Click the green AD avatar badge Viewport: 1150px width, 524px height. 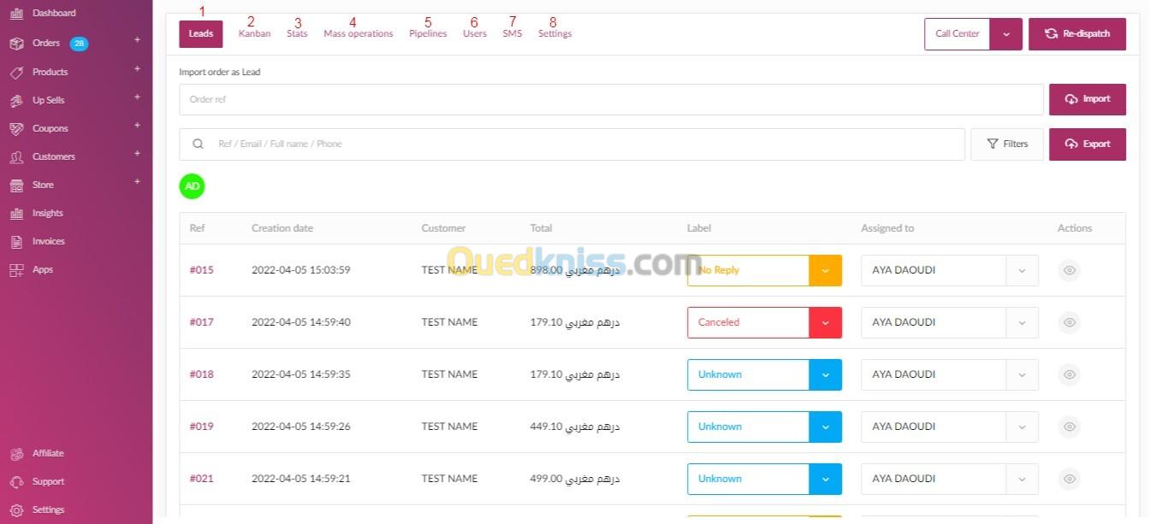(x=193, y=186)
